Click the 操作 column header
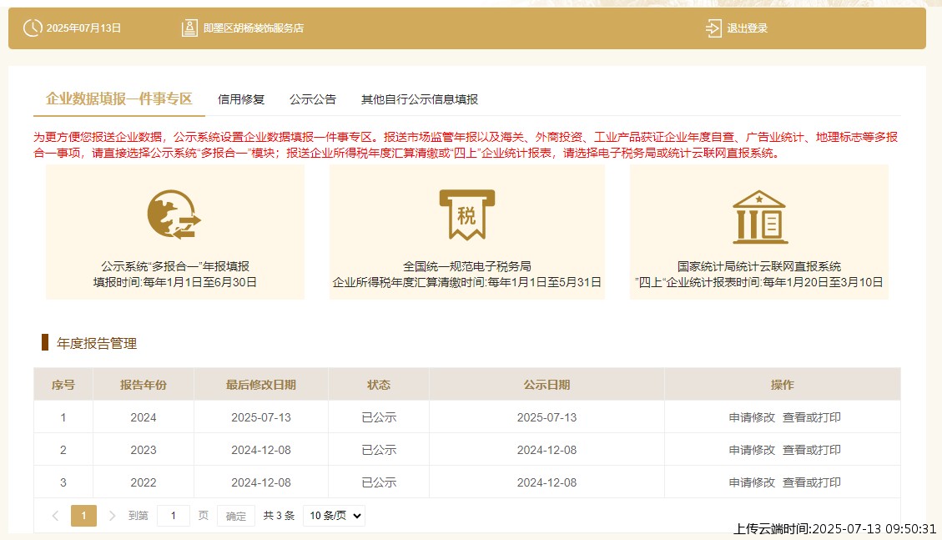The width and height of the screenshot is (942, 540). [782, 385]
